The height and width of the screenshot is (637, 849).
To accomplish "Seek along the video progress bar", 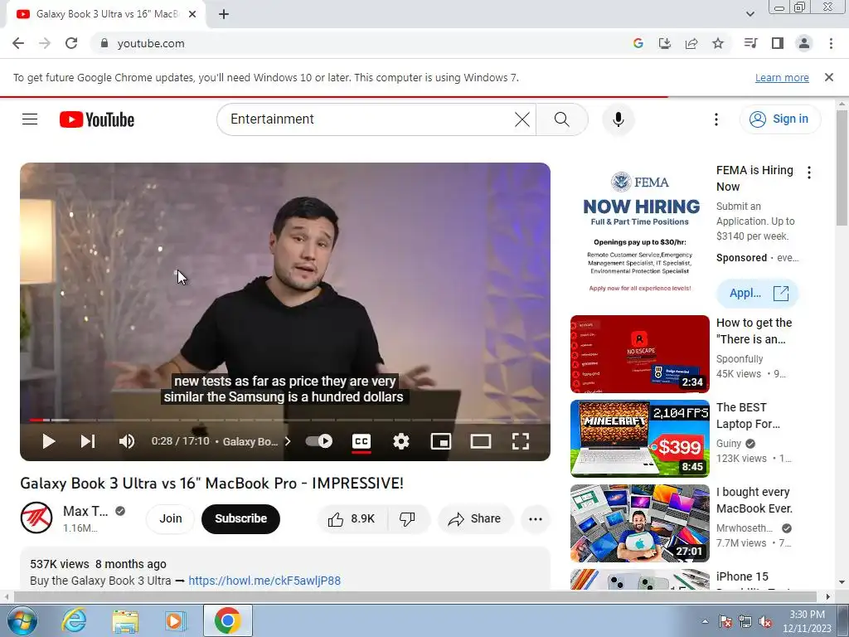I will pyautogui.click(x=285, y=420).
